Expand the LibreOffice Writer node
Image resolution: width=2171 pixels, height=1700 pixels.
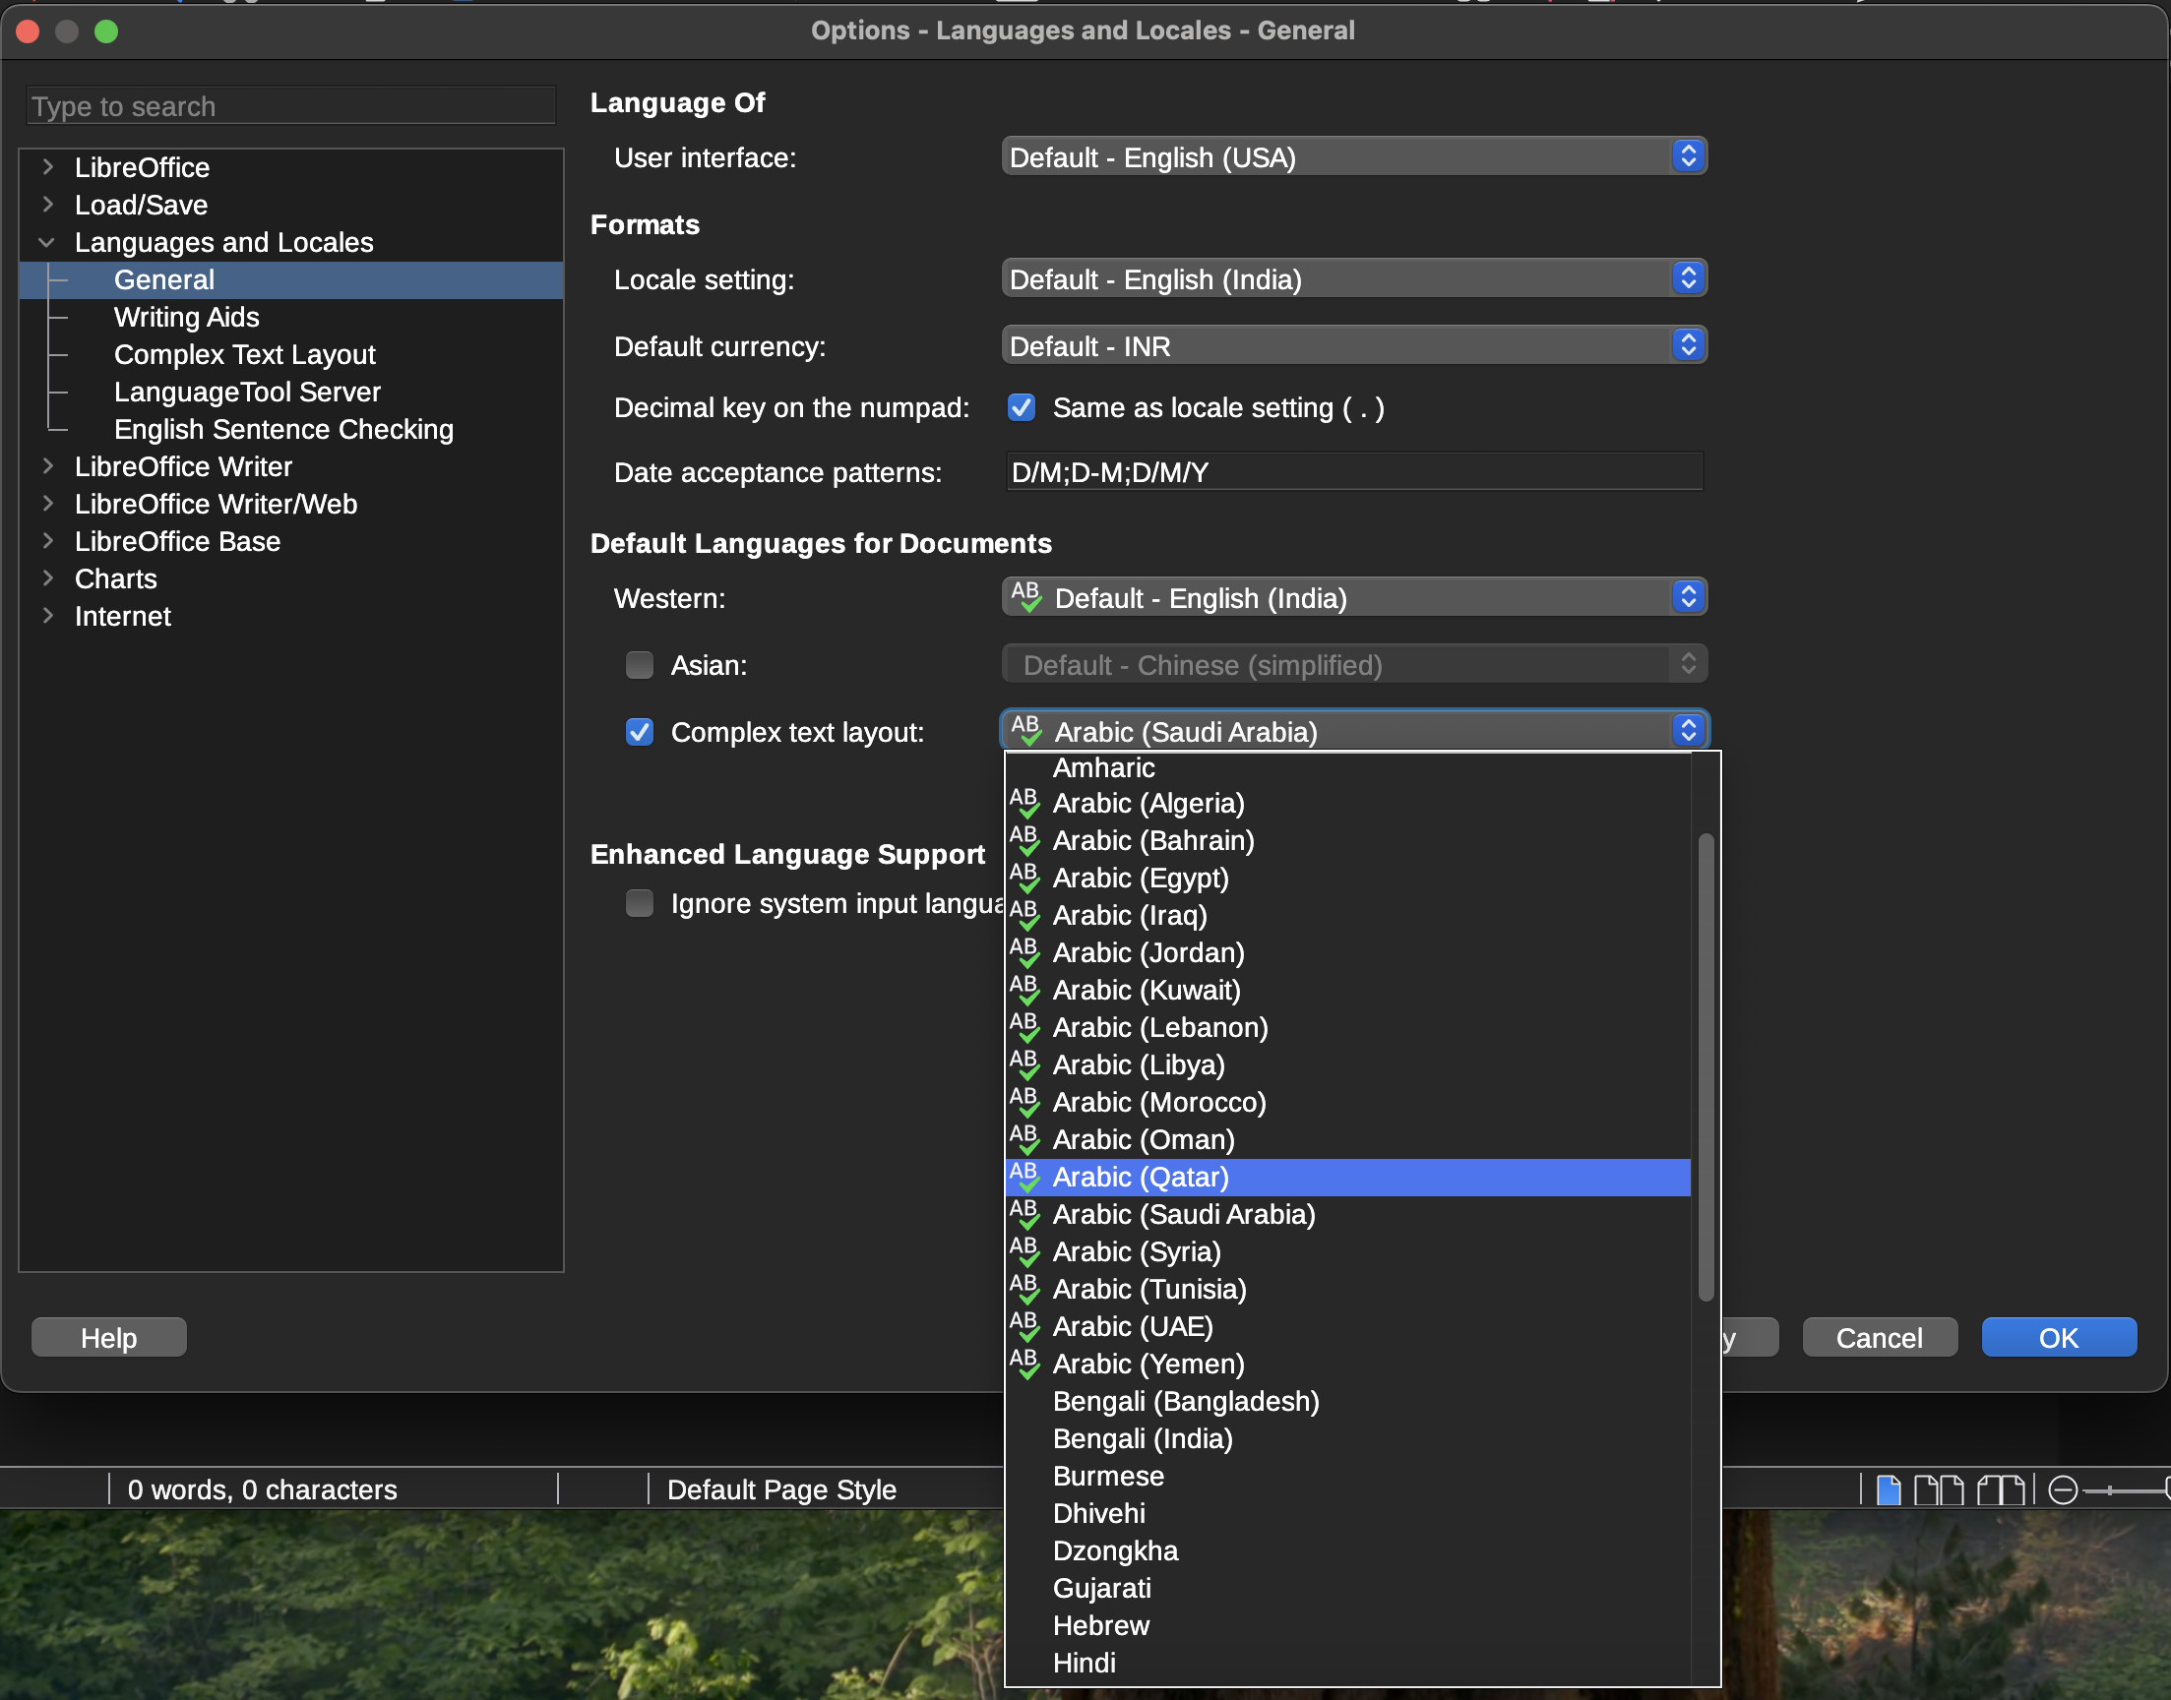(x=47, y=465)
